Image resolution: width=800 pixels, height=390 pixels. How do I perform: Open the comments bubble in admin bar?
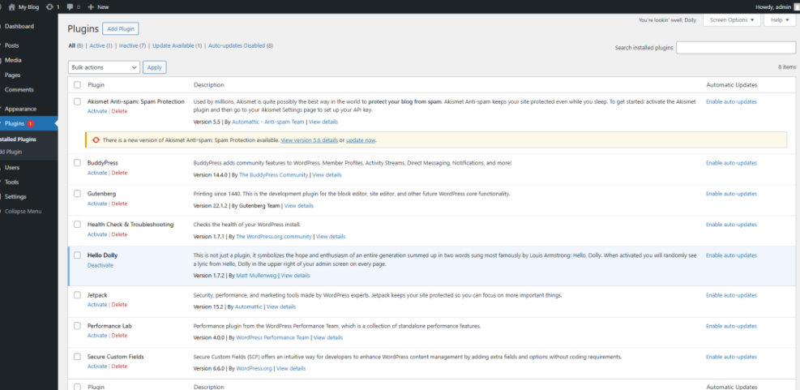pos(70,7)
